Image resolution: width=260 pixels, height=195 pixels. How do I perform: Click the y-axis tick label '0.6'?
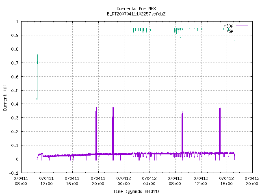(x=15, y=77)
